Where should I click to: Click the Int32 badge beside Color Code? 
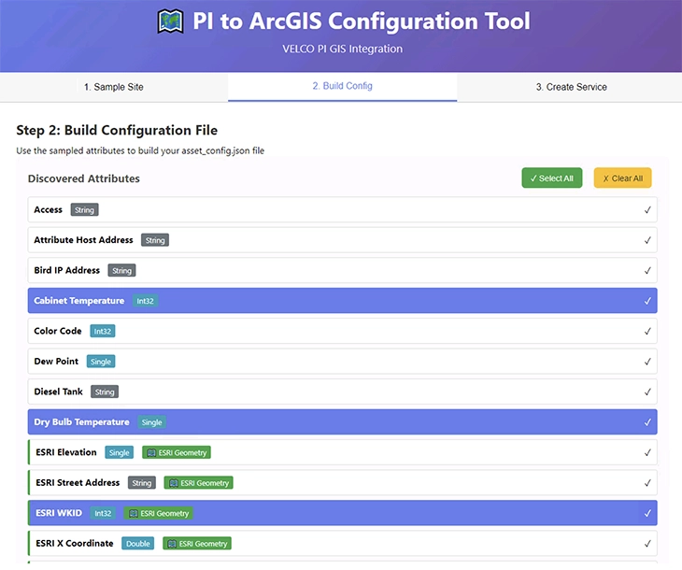pos(103,331)
